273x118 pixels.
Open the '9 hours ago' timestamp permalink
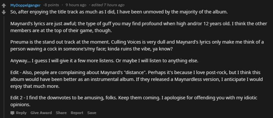coord(76,5)
